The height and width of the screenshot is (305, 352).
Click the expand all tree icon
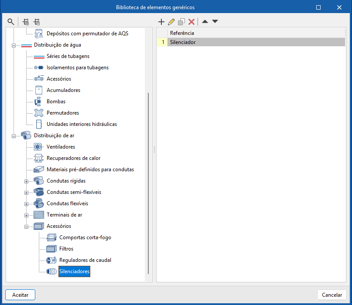pos(26,21)
